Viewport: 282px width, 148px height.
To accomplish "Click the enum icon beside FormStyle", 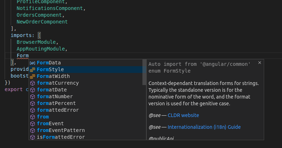I will (32, 69).
